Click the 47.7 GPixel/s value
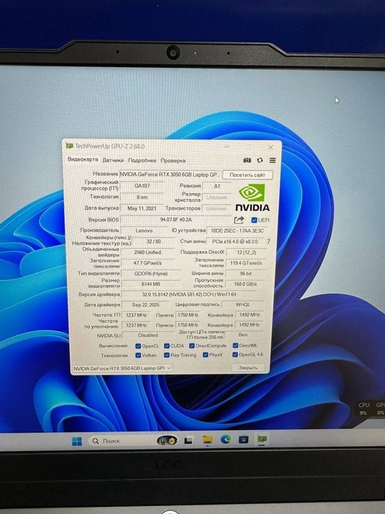385x514 pixels. [147, 263]
